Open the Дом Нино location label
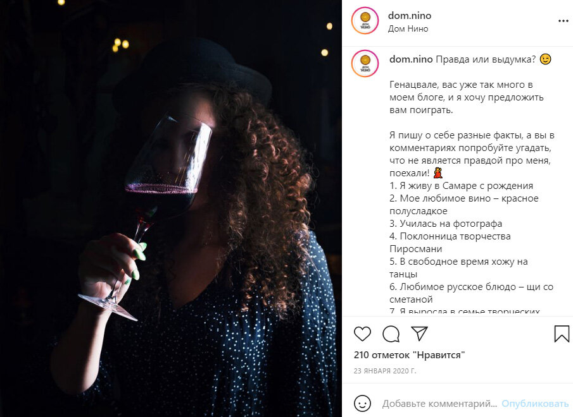Image resolution: width=573 pixels, height=417 pixels. coord(408,29)
